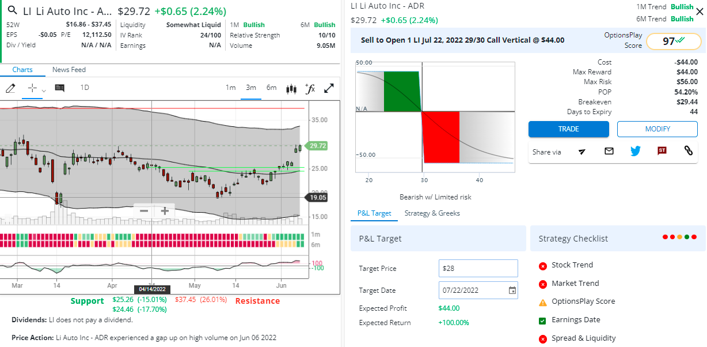Set chart range to 3m
The height and width of the screenshot is (347, 707).
[251, 88]
